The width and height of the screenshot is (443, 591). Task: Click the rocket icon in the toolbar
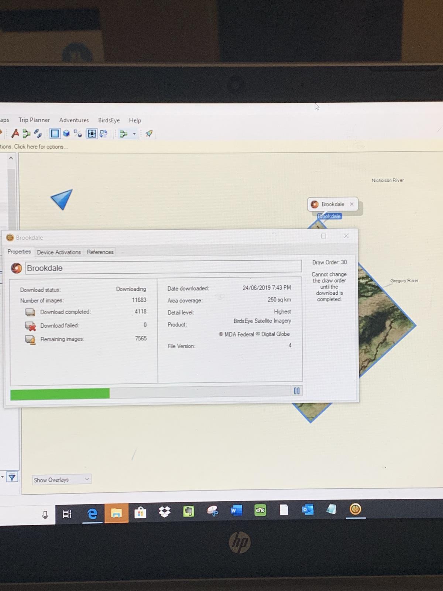(x=149, y=133)
